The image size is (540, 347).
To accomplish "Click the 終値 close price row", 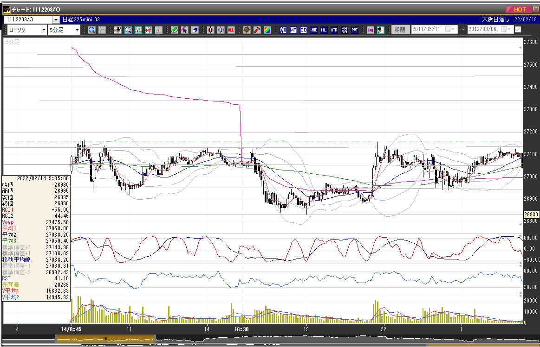I will pyautogui.click(x=36, y=203).
